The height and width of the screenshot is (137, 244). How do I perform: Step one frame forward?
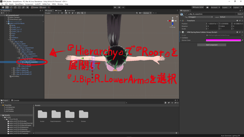click(x=123, y=7)
